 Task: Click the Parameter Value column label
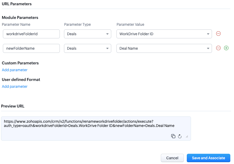point(130,24)
